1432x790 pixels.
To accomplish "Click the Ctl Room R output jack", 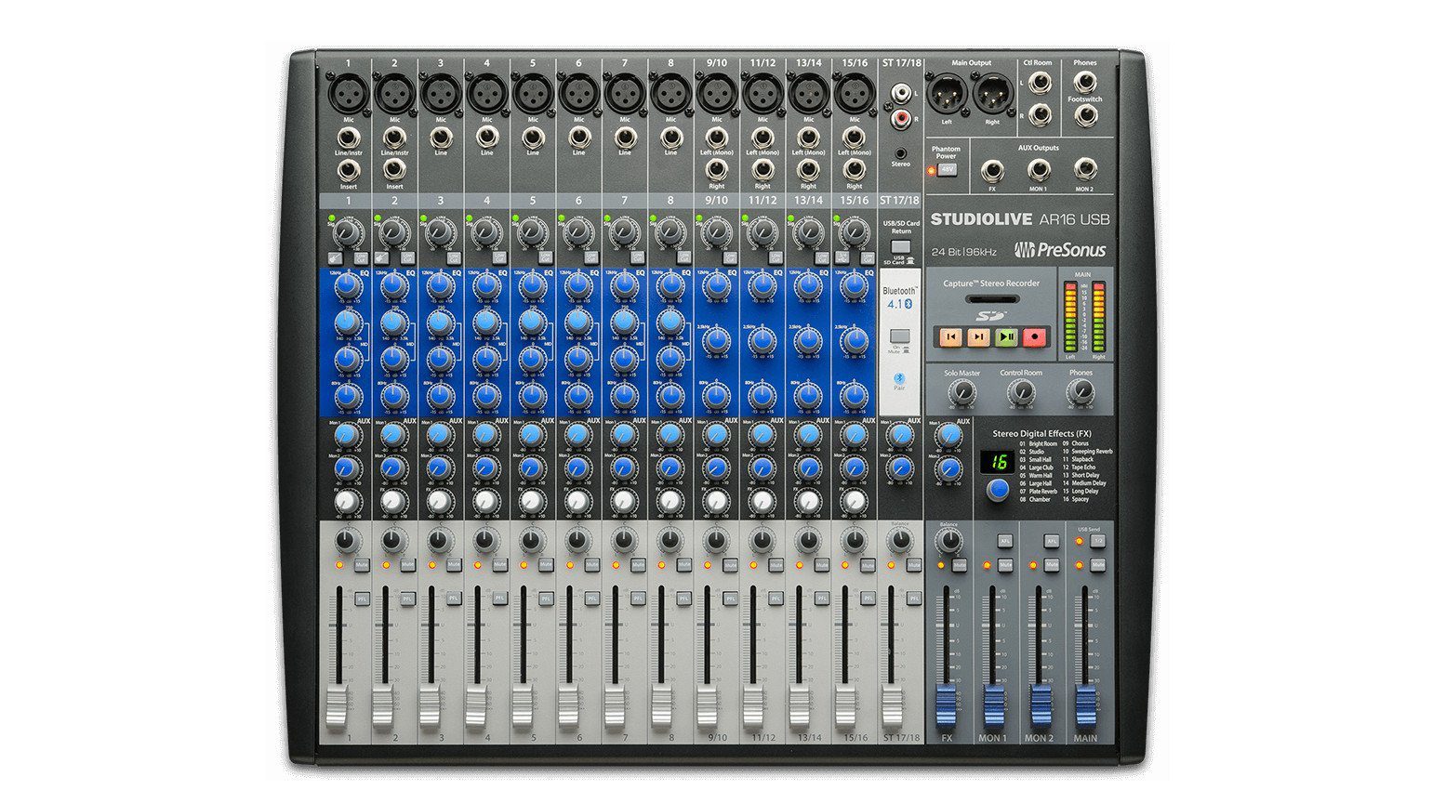I will [1040, 114].
